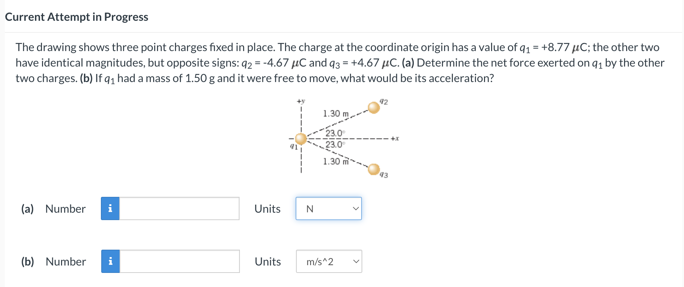684x287 pixels.
Task: Click the info tooltip icon next to part (a) Number
Action: 110,208
